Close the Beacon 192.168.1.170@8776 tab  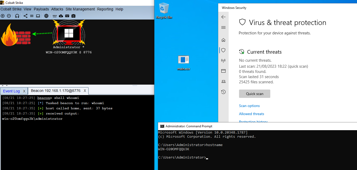[85, 91]
